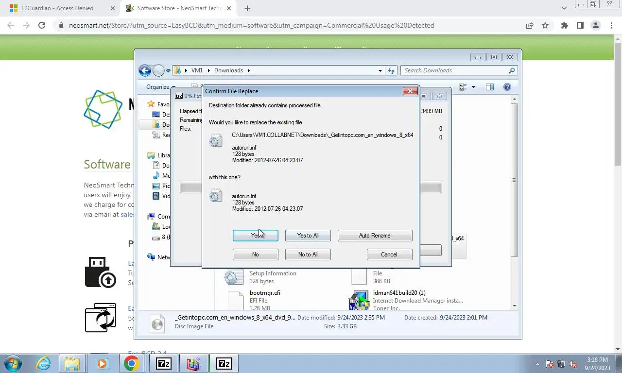Reload the Chrome page
The height and width of the screenshot is (373, 622).
[x=42, y=25]
